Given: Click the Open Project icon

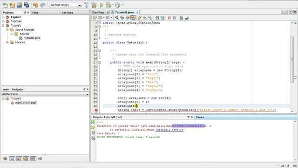Looking at the screenshot, I should [x=20, y=5].
